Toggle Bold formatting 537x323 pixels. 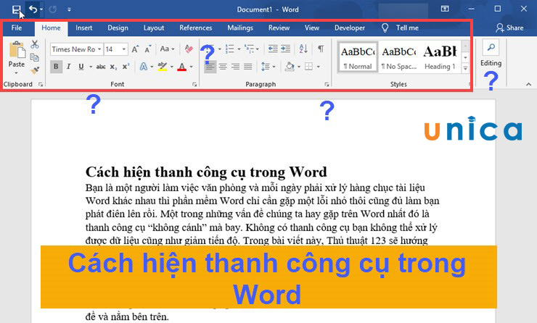pos(57,67)
